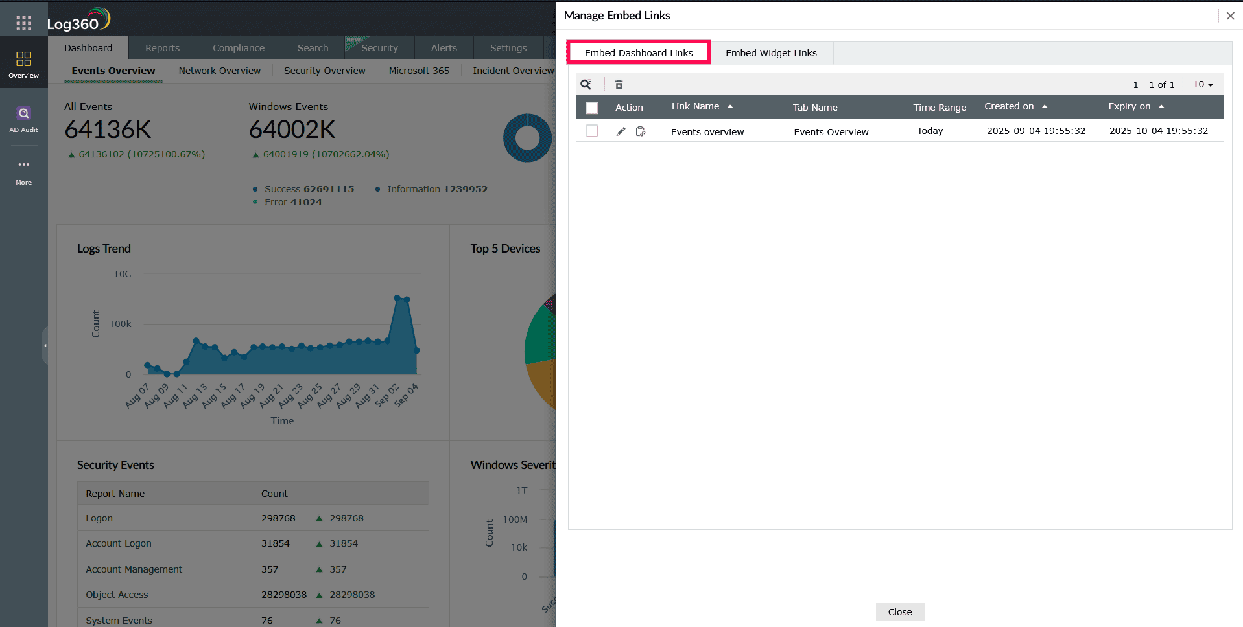1243x627 pixels.
Task: Open the search filter in Manage Embed Links
Action: coord(586,84)
